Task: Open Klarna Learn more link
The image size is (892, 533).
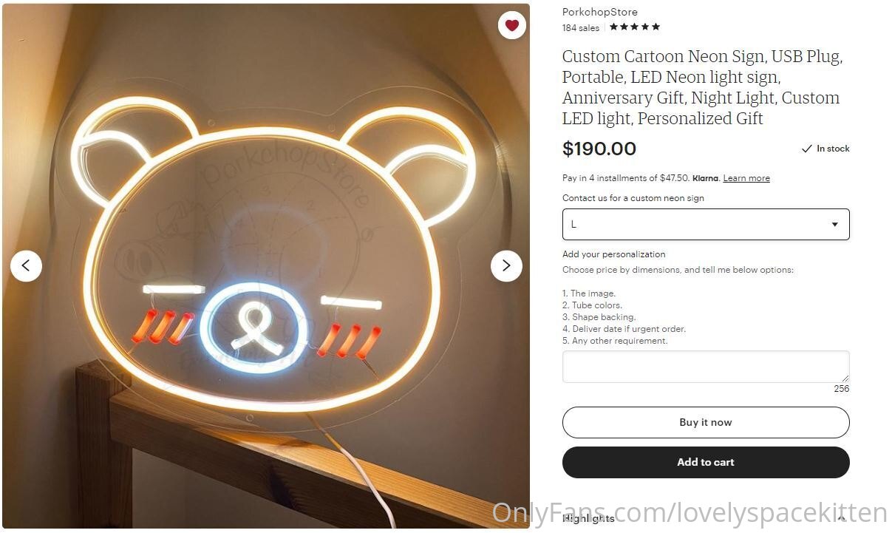Action: 746,178
